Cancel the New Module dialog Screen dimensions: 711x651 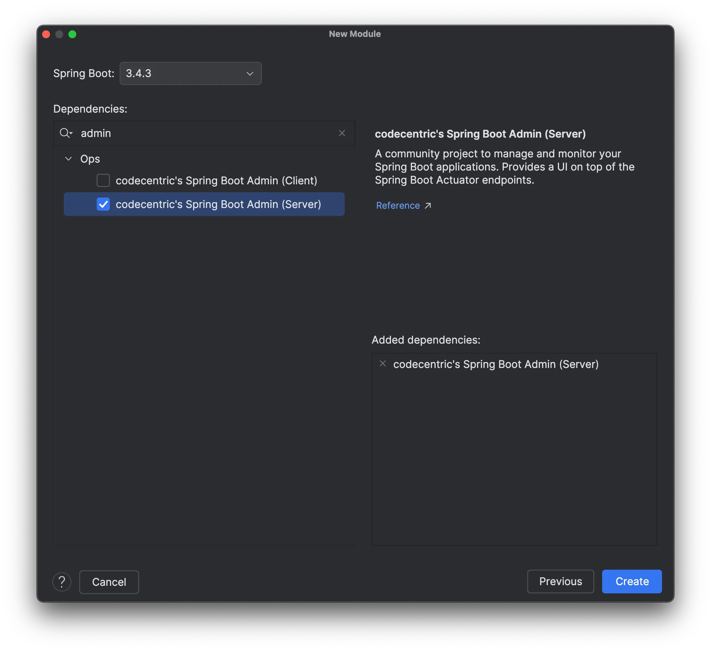109,582
